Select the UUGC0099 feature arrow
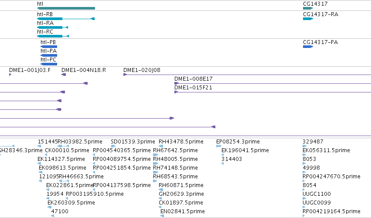This screenshot has height=218, width=371. 304,207
